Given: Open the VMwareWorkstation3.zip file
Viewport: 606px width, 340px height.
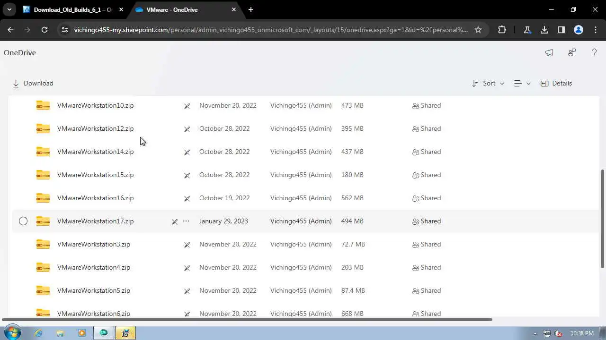Looking at the screenshot, I should pyautogui.click(x=93, y=244).
